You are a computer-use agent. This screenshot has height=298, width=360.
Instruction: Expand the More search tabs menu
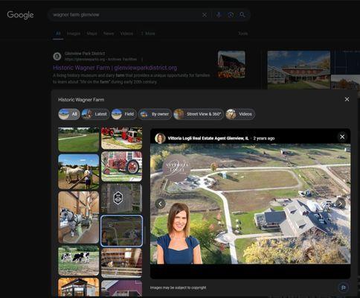coord(148,34)
